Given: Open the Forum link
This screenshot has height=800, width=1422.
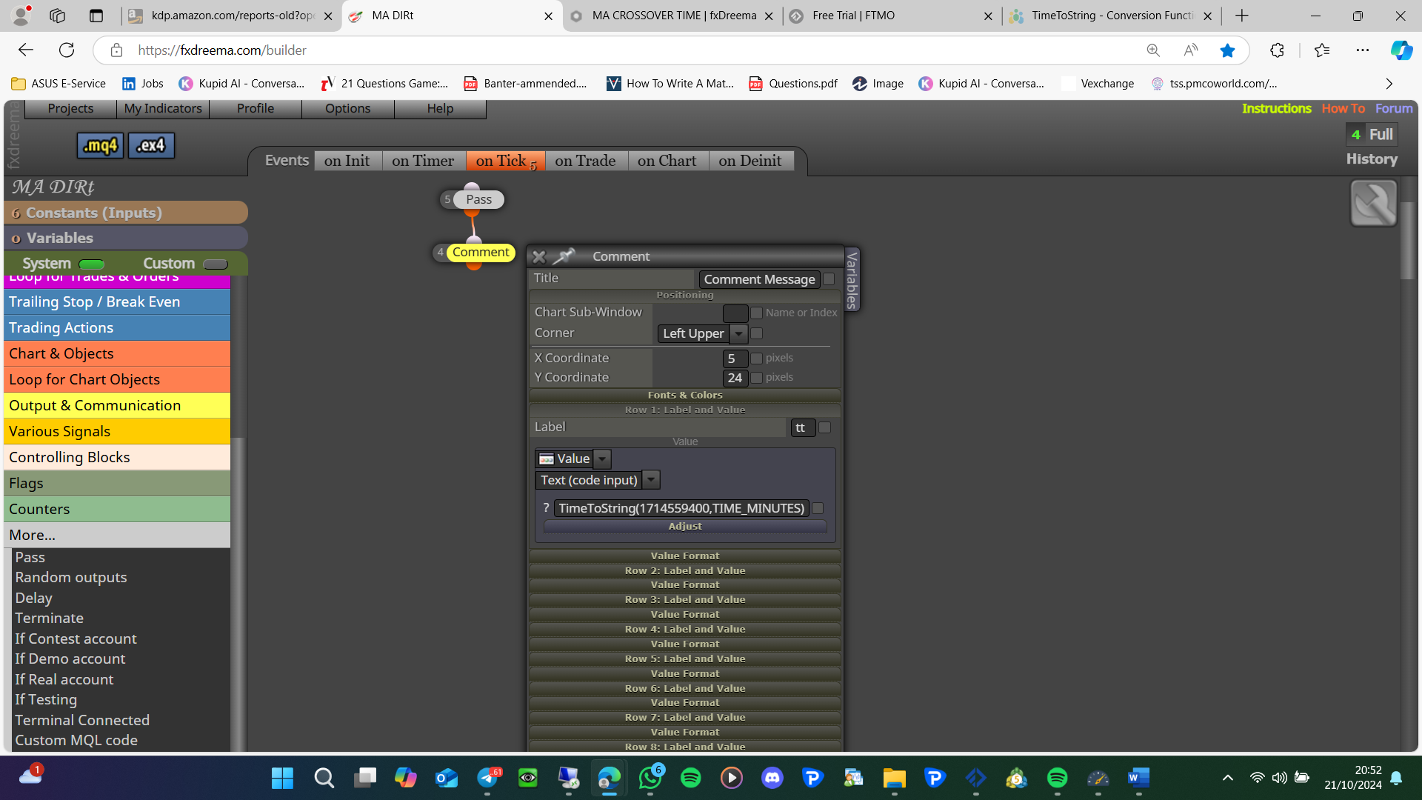Looking at the screenshot, I should pyautogui.click(x=1394, y=108).
